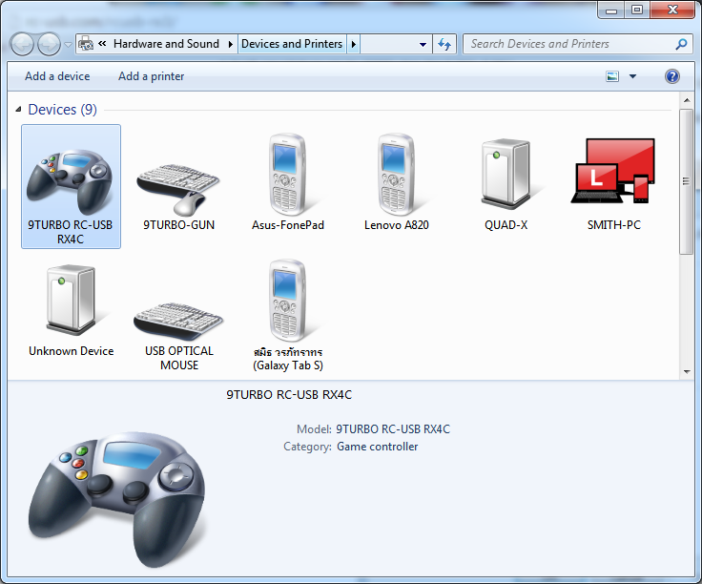The height and width of the screenshot is (584, 702).
Task: Click the large gamepad preview in details pane
Action: [x=116, y=499]
